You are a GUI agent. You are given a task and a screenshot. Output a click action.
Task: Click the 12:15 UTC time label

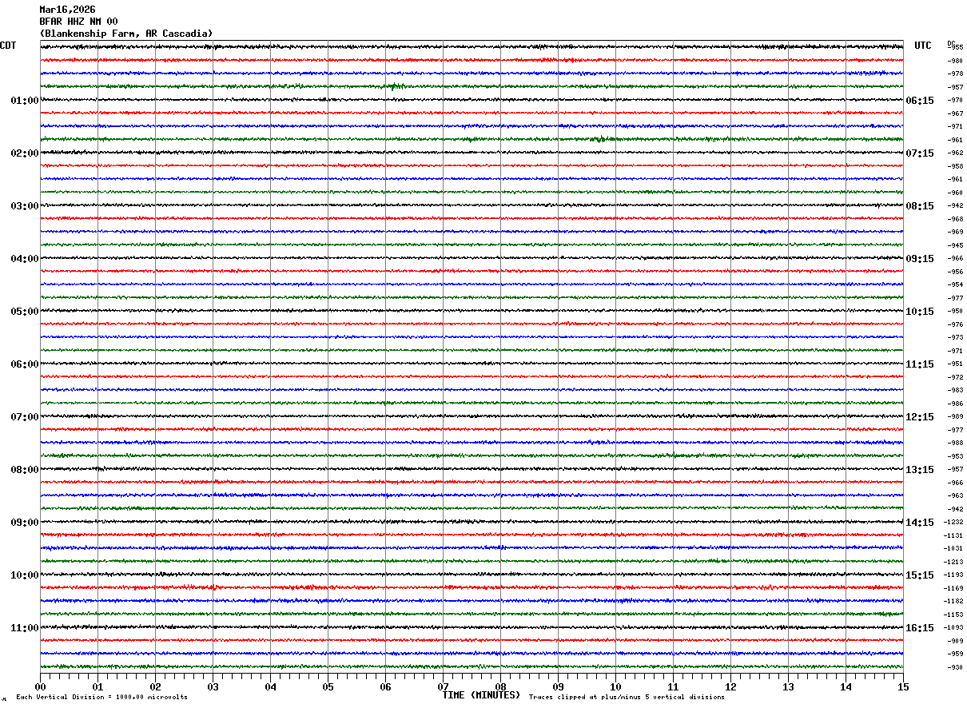click(x=919, y=417)
